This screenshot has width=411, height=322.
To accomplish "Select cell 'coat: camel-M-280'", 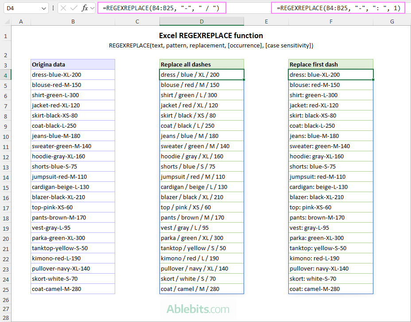I will (331, 289).
